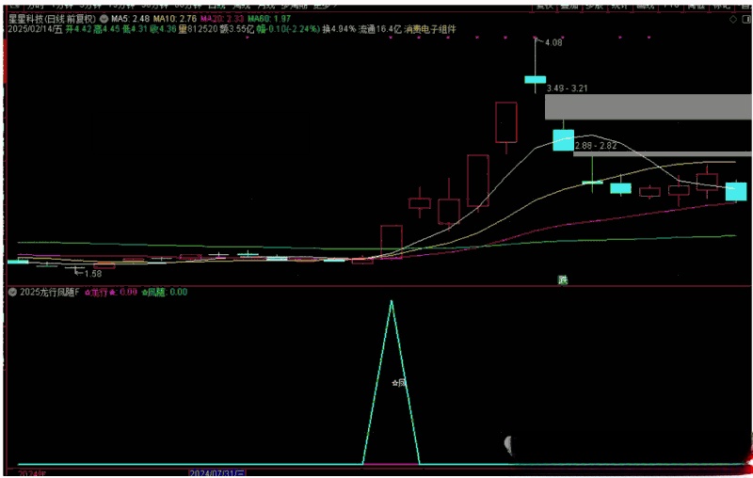This screenshot has width=753, height=478.
Task: Click the 跌 marker below the chart
Action: [563, 279]
